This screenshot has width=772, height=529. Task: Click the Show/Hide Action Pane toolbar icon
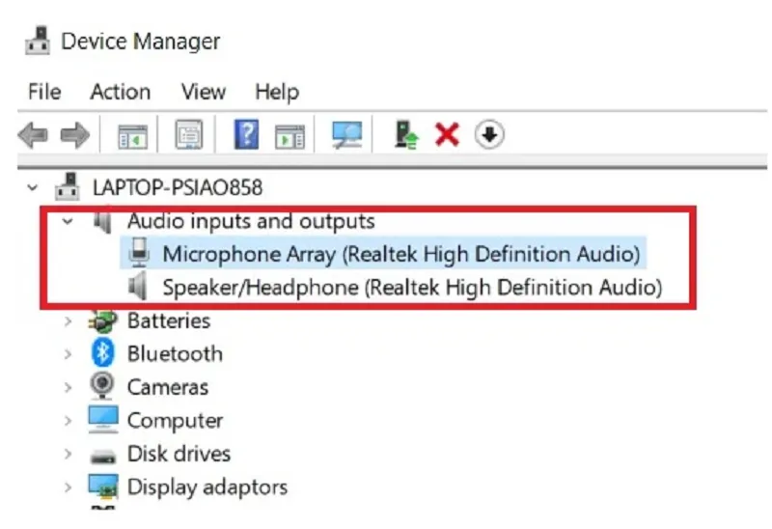coord(289,136)
